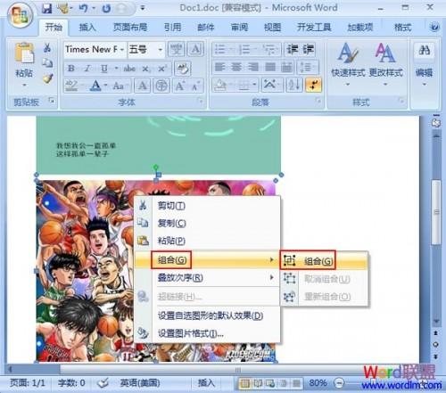Viewport: 446px width, 393px height.
Task: Open Change Styles (更改样式) menu
Action: [x=385, y=64]
